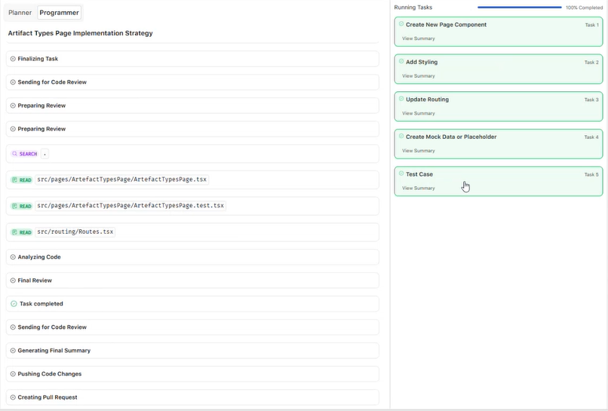Open the Update Routing task title
Image resolution: width=608 pixels, height=411 pixels.
click(427, 100)
